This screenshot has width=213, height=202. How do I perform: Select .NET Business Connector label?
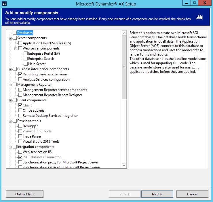42,157
